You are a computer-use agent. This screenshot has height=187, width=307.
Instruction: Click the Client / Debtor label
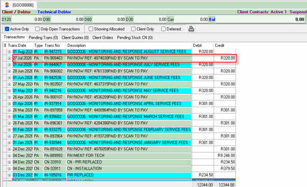[16, 12]
